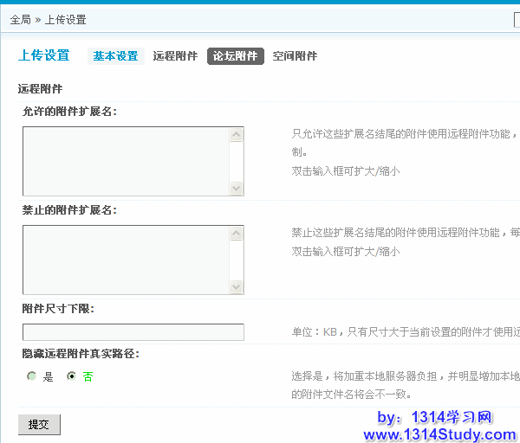Select 否 for hiding remote attachment path

click(72, 376)
